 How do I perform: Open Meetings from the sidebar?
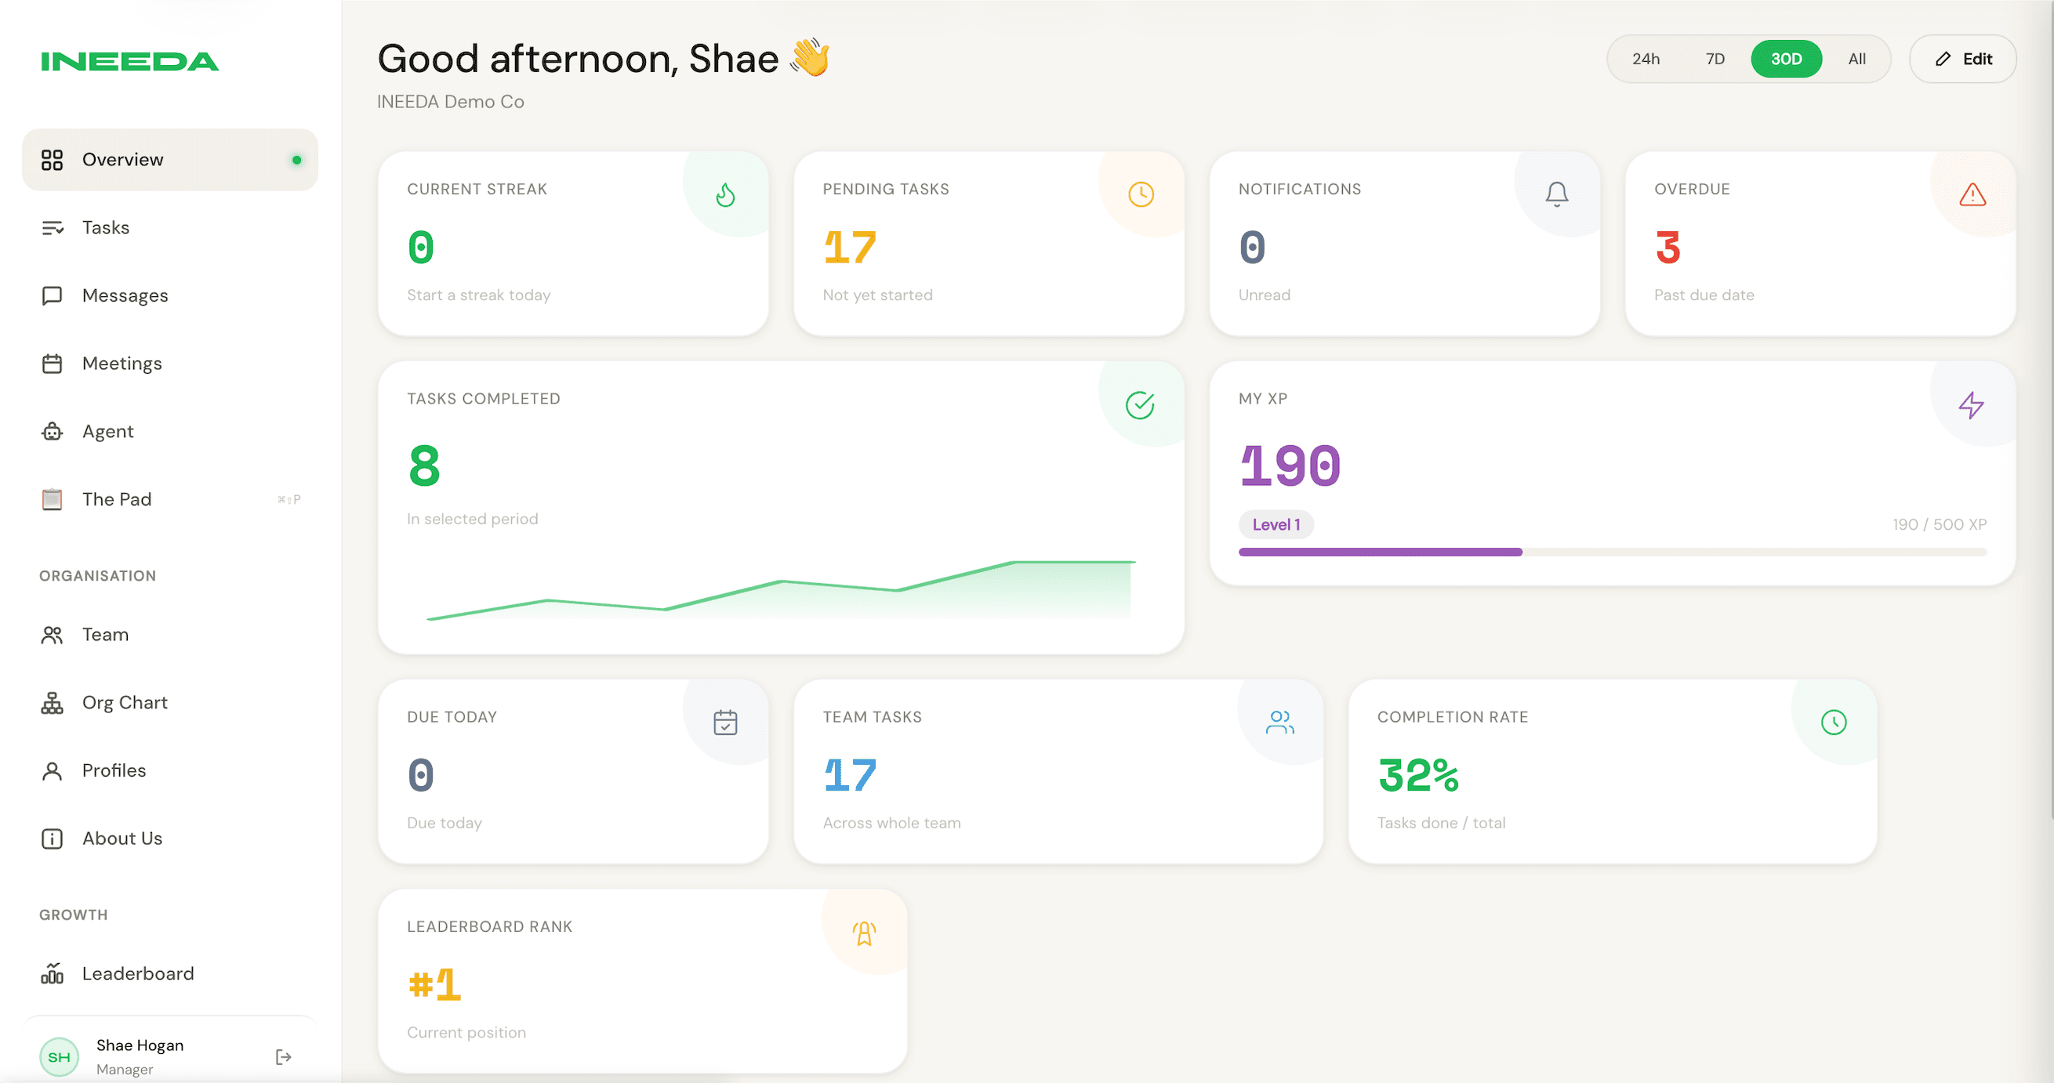(122, 364)
